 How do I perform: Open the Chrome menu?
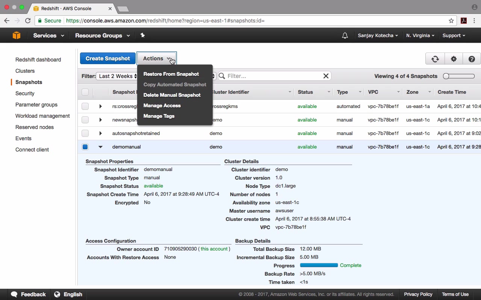coord(475,21)
